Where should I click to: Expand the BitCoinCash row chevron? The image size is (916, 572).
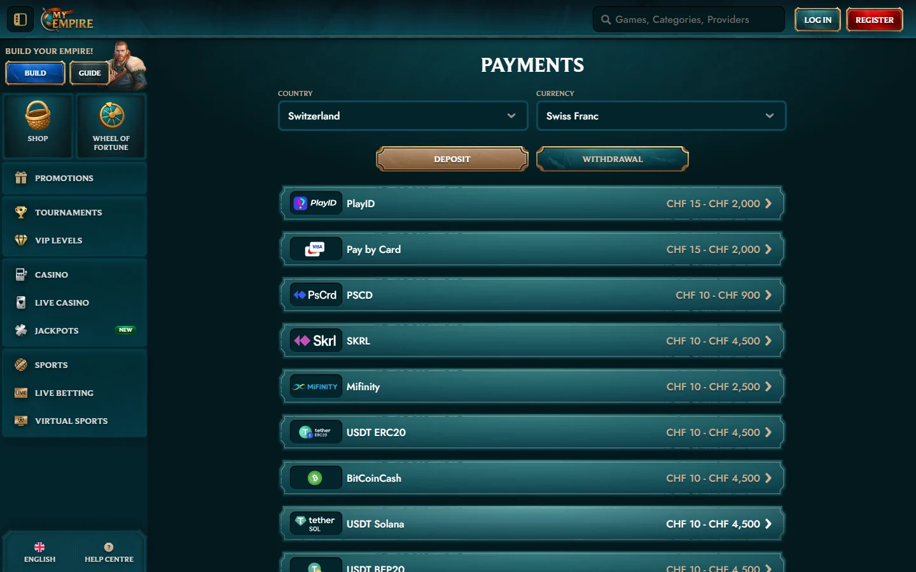click(x=768, y=478)
